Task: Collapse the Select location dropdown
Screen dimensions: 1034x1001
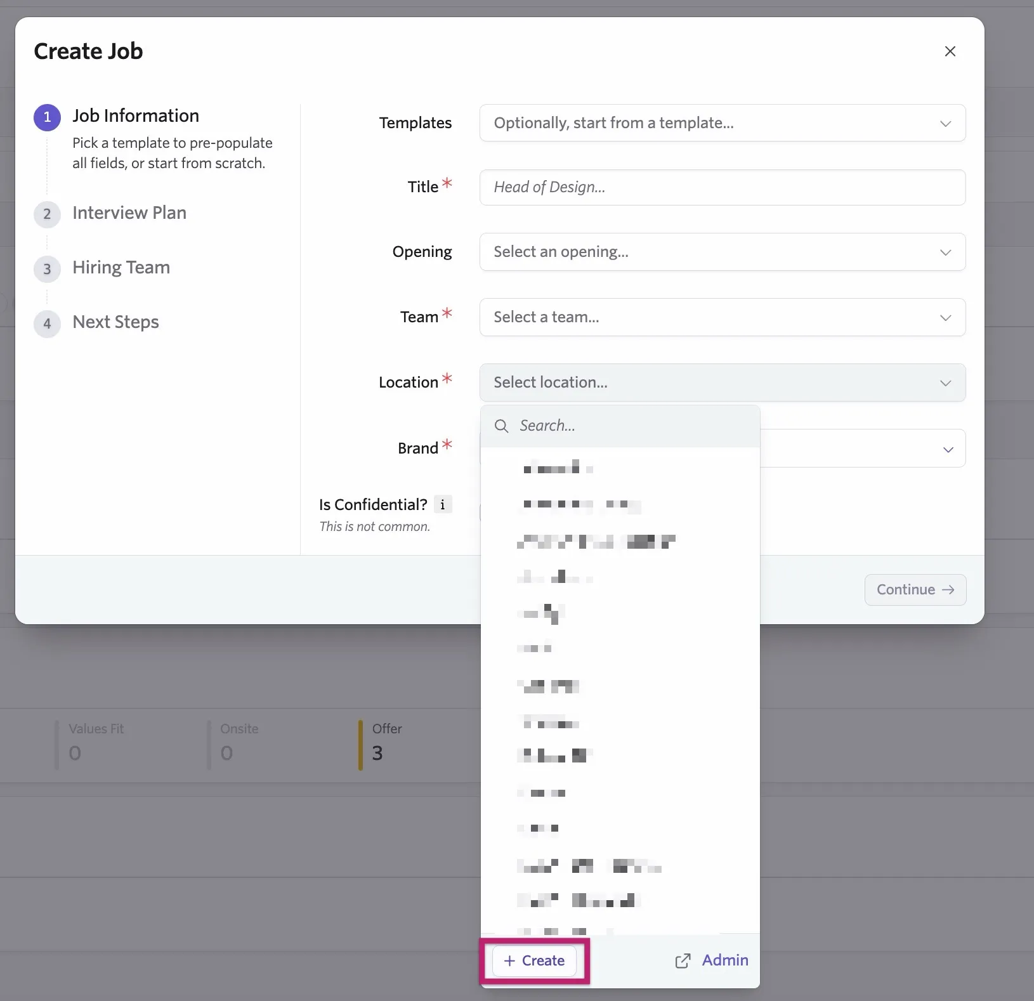Action: [723, 383]
